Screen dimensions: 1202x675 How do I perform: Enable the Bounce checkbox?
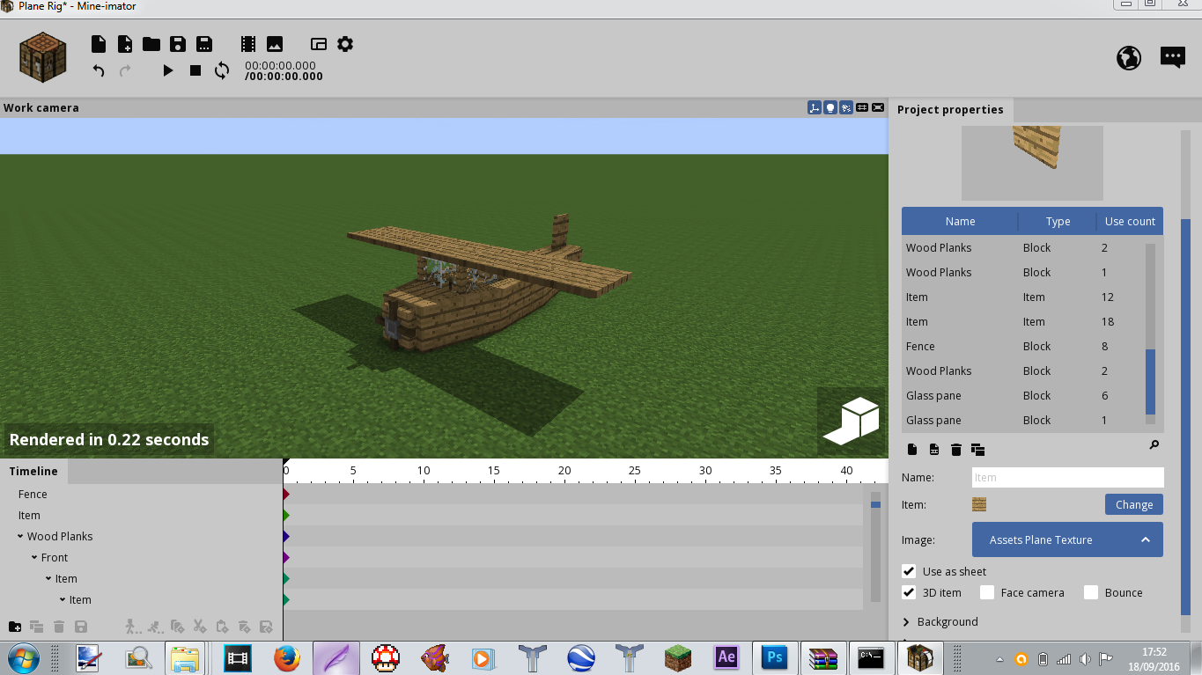tap(1091, 592)
